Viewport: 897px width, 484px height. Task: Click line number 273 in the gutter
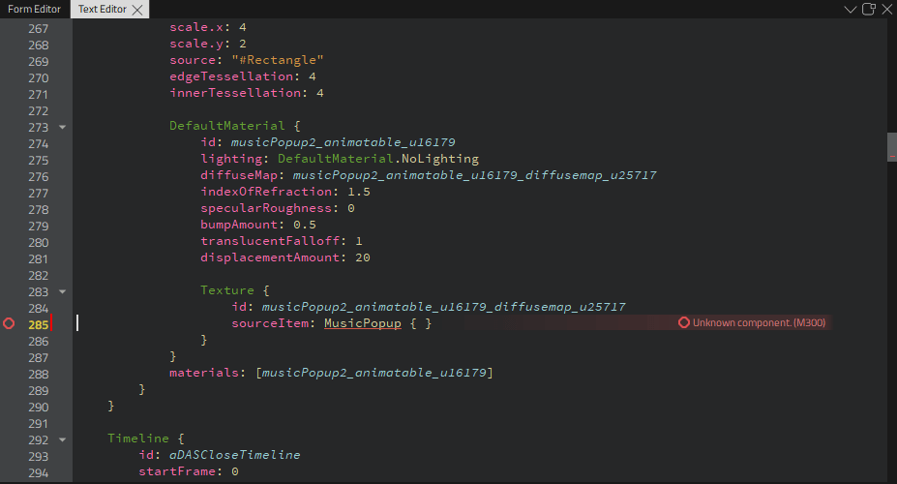pyautogui.click(x=39, y=127)
